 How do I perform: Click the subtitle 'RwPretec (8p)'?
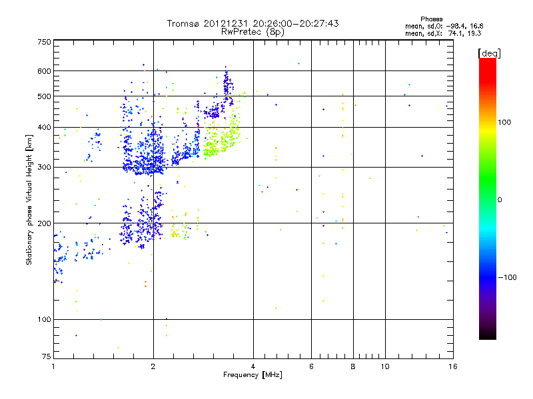[253, 32]
